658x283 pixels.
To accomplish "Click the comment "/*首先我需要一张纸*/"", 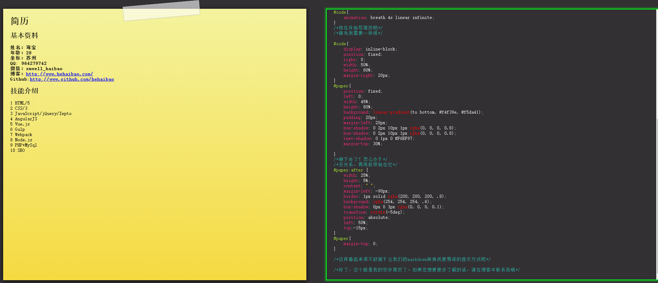I will pos(358,33).
